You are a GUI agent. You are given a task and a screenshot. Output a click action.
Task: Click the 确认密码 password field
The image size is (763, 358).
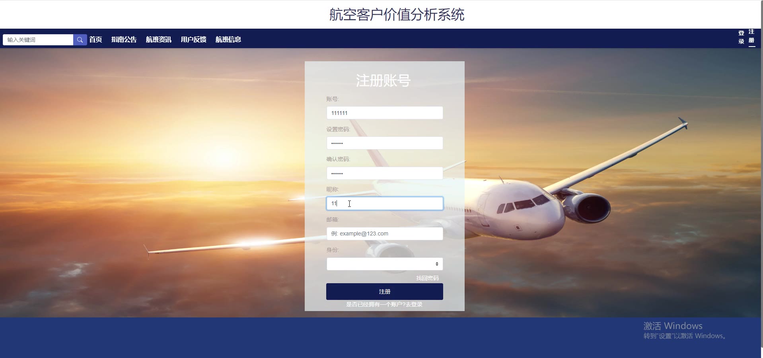[385, 173]
